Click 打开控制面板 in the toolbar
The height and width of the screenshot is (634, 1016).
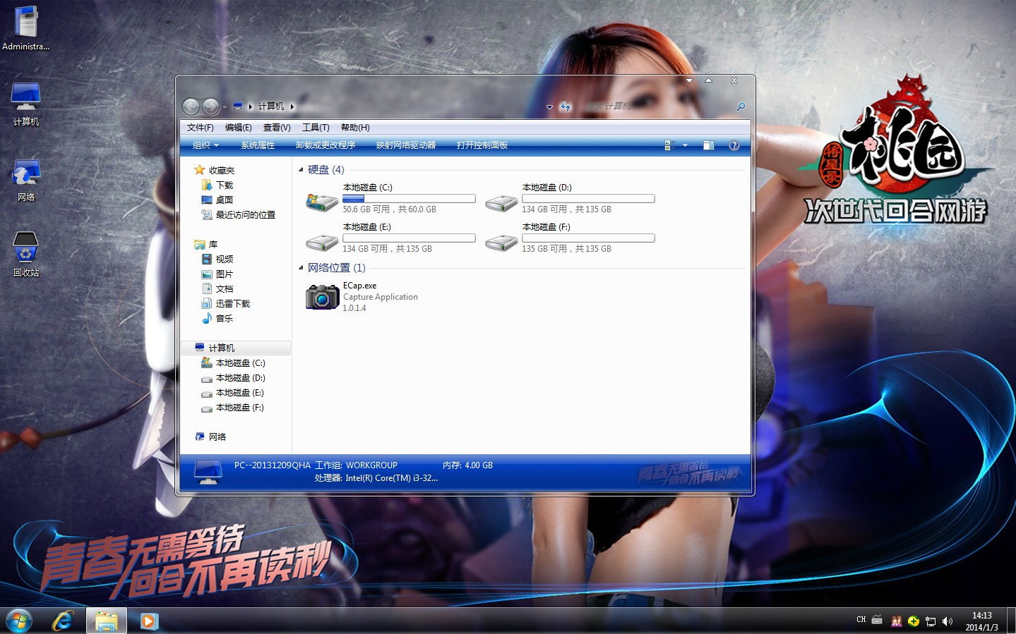coord(482,145)
